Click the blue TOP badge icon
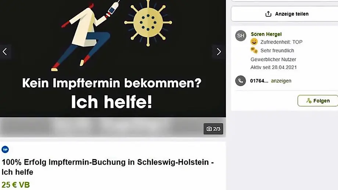This screenshot has width=338, height=190. [x=5, y=149]
